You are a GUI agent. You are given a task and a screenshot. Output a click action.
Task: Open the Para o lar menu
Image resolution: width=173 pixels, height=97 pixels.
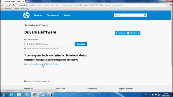(38, 15)
